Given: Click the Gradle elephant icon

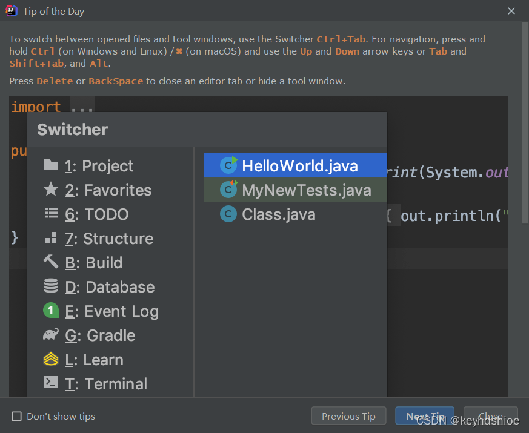Looking at the screenshot, I should coord(51,334).
